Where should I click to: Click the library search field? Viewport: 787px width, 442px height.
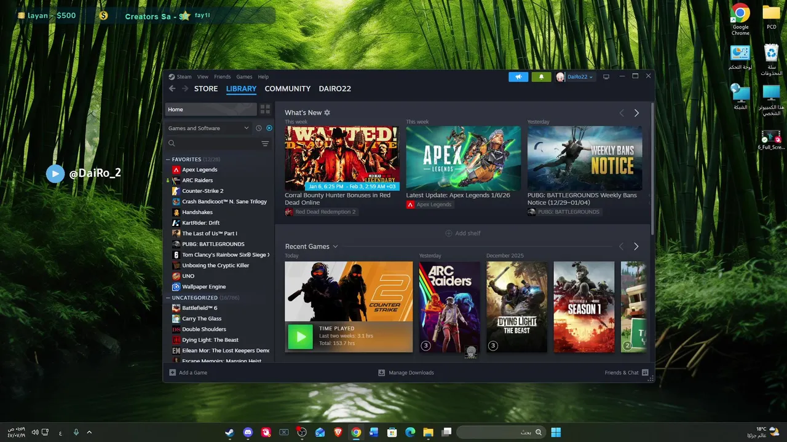(212, 144)
